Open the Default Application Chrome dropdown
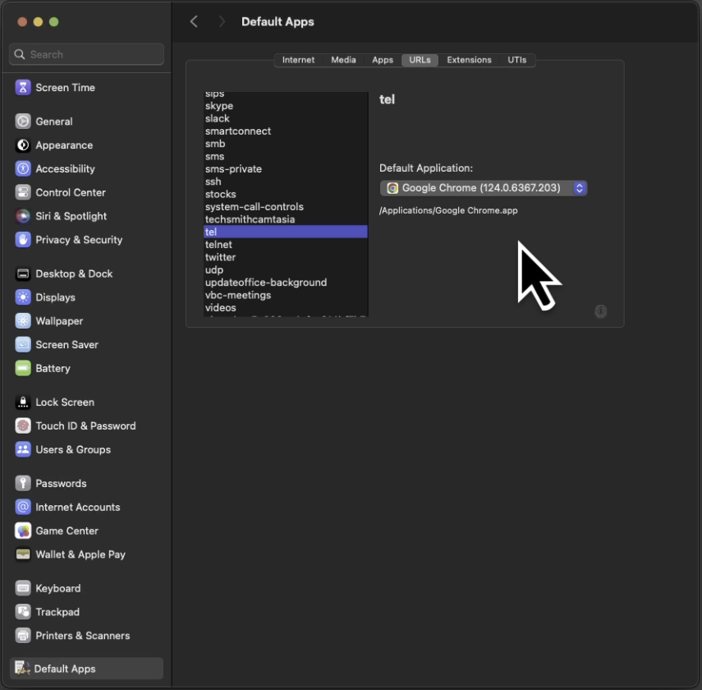The height and width of the screenshot is (690, 702). tap(484, 188)
